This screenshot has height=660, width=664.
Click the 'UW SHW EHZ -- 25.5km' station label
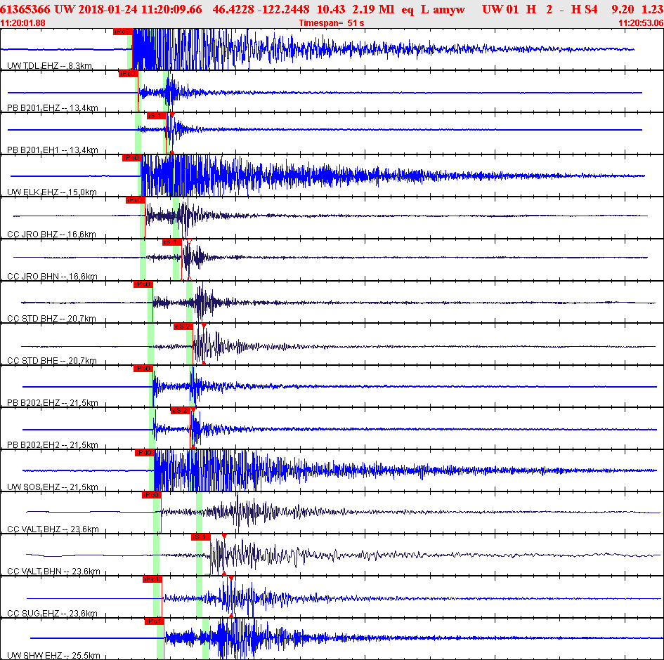pyautogui.click(x=54, y=655)
